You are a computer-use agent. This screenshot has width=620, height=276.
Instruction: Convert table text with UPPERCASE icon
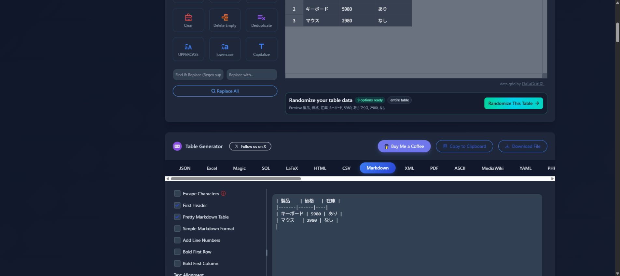188,49
